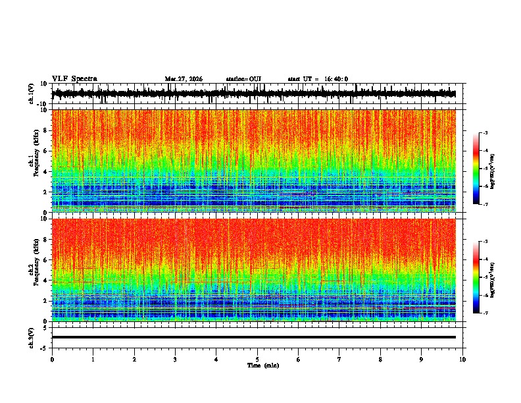The width and height of the screenshot is (521, 403).
Task: Click time axis tick label "1"
Action: point(93,360)
